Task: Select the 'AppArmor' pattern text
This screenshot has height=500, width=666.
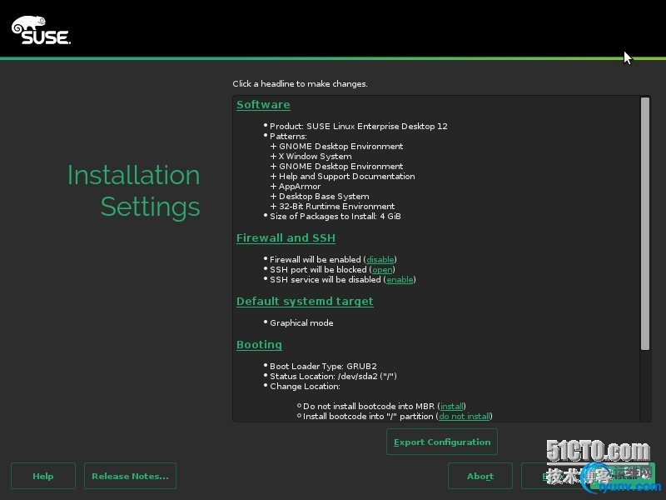Action: click(300, 186)
